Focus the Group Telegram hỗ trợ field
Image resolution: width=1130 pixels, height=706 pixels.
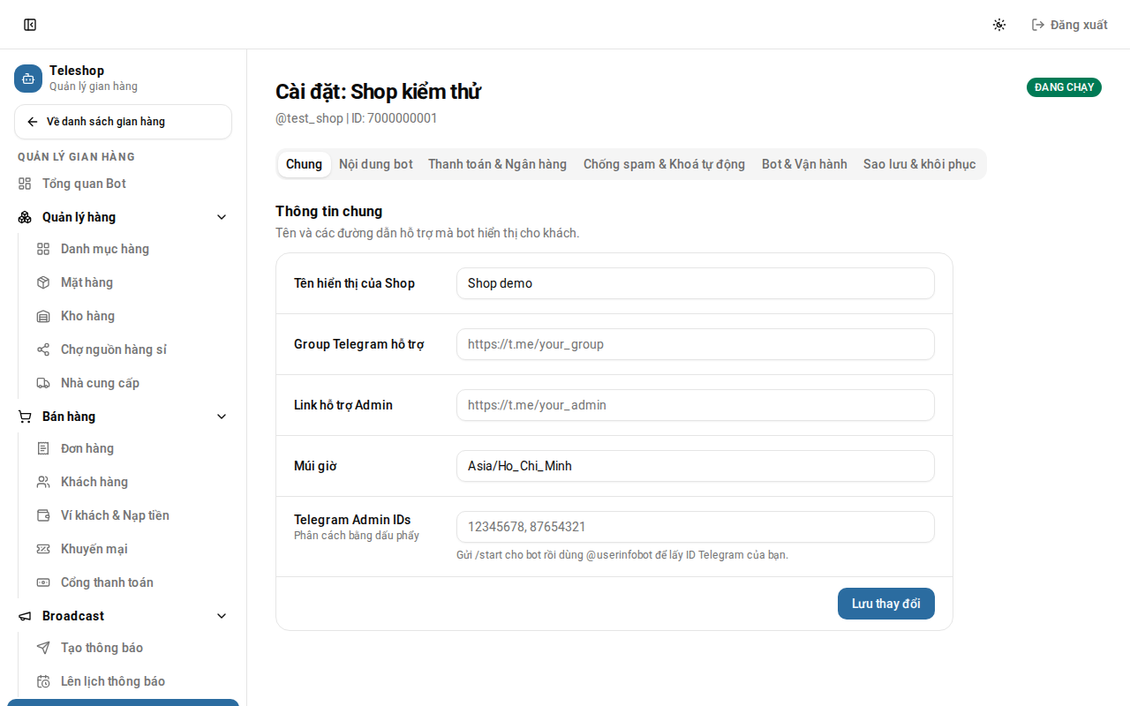696,344
